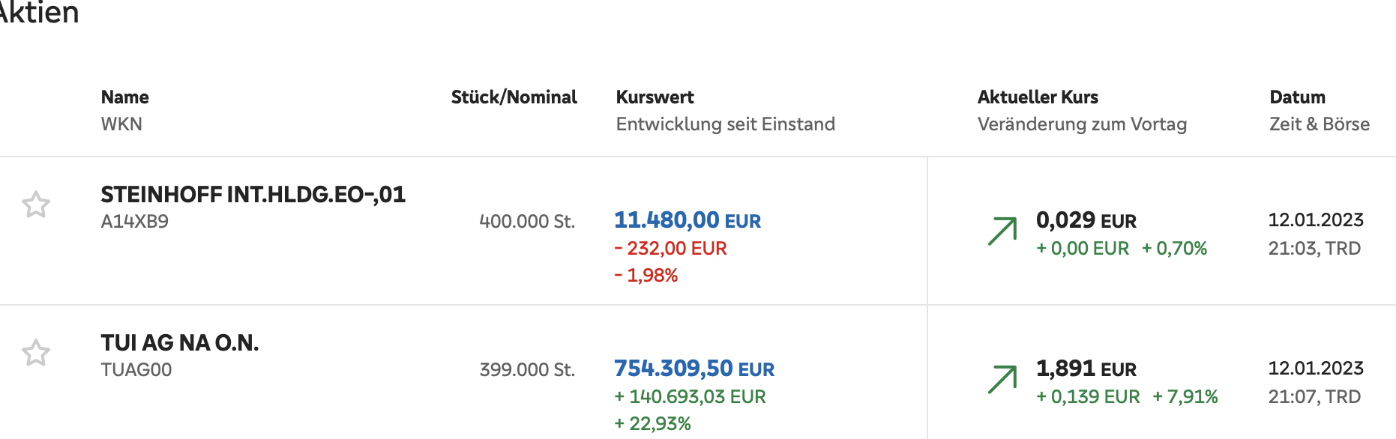Image resolution: width=1396 pixels, height=439 pixels.
Task: Click green trend arrow for Steinhoff
Action: pyautogui.click(x=1002, y=231)
